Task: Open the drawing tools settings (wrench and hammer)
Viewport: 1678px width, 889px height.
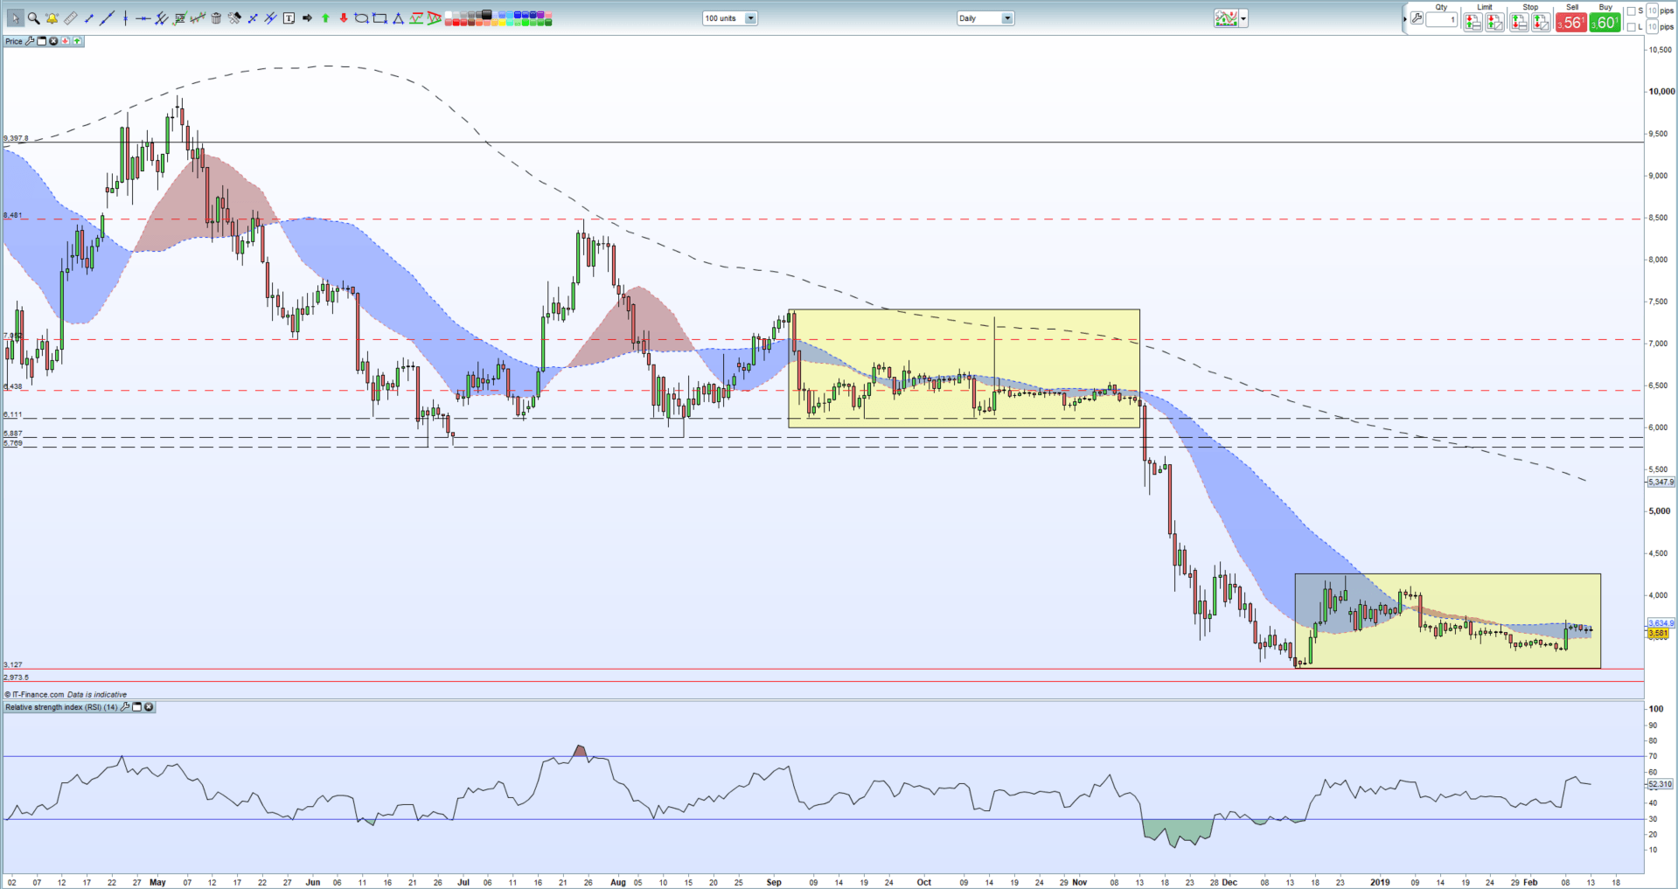Action: click(x=234, y=18)
